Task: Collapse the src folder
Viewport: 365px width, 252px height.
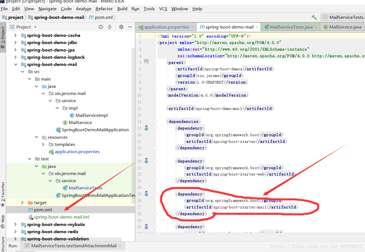Action: pyautogui.click(x=22, y=72)
